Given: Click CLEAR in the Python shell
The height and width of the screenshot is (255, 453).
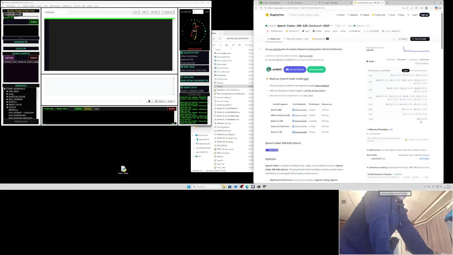Looking at the screenshot, I should pos(96,109).
